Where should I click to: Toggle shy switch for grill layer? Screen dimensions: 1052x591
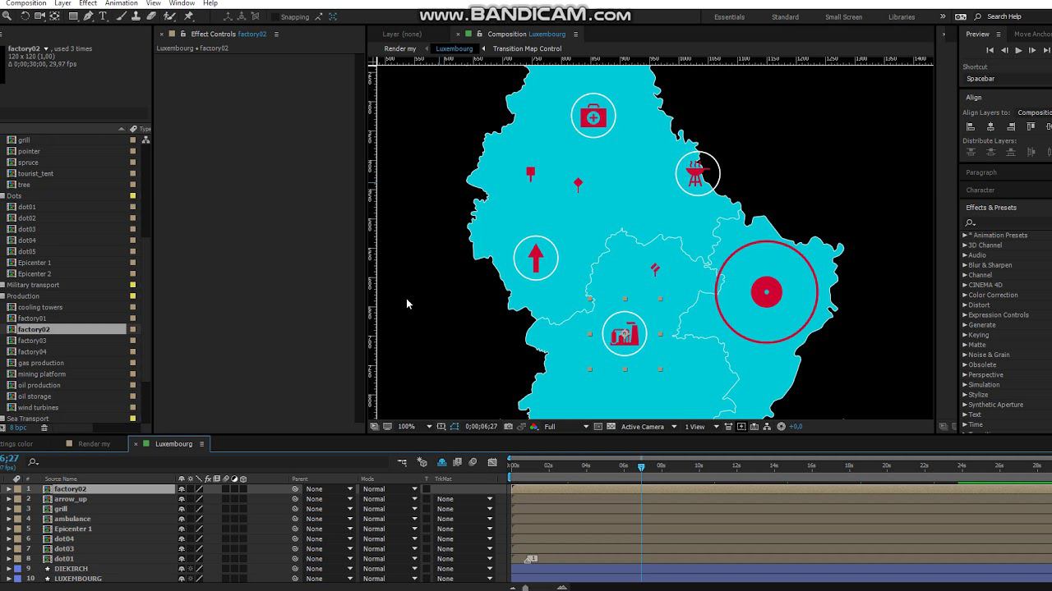182,509
